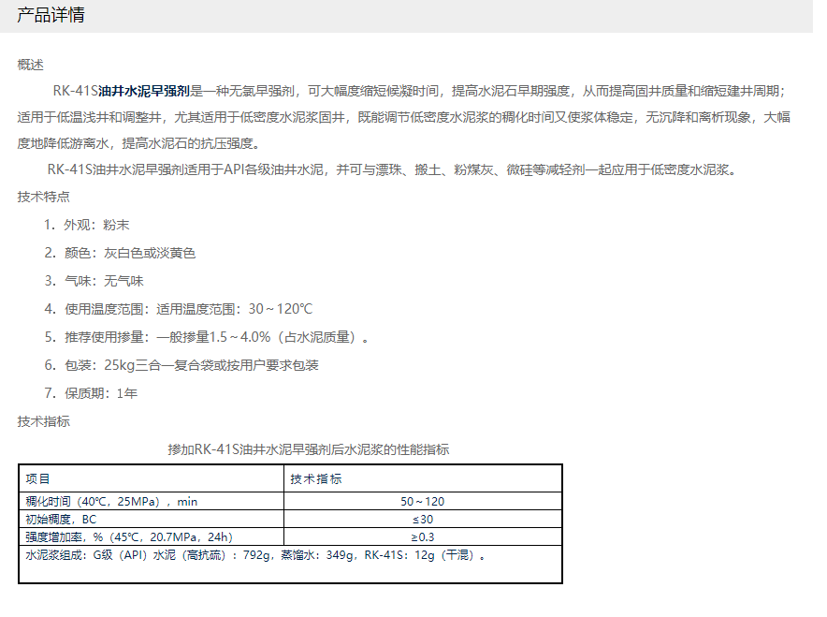Click the paragraph mentioning API各级油井水泥

391,169
